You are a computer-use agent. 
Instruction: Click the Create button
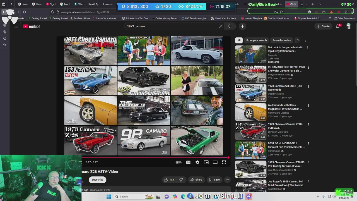pos(323,26)
